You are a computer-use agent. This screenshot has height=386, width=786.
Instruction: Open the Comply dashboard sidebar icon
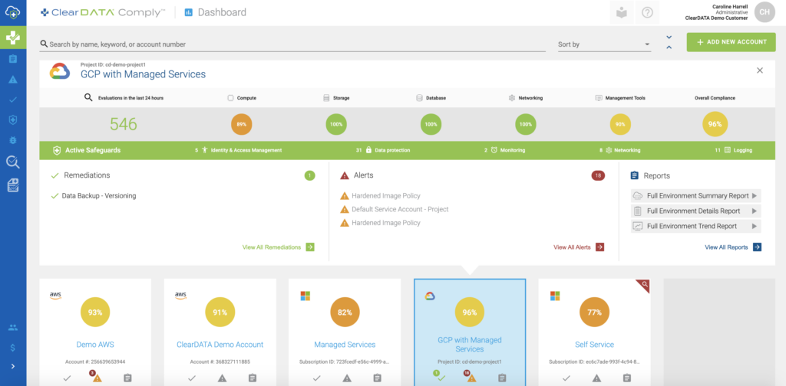(x=13, y=37)
